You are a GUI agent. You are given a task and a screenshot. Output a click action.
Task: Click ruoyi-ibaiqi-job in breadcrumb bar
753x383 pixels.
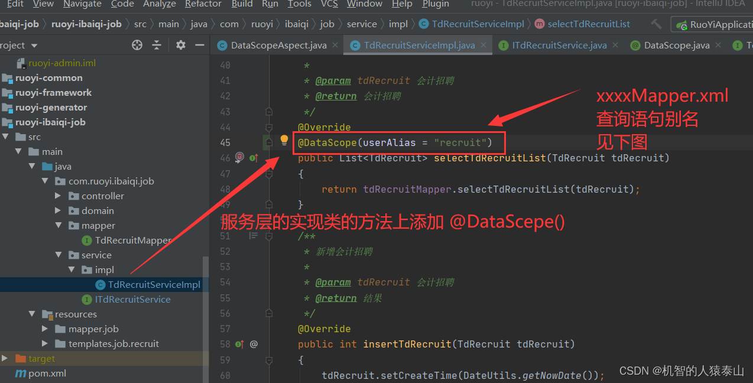point(86,24)
